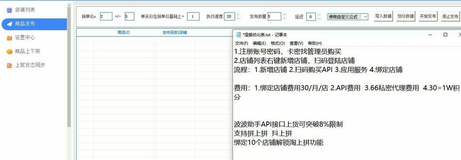Click the sidebar scroll-up arrow
The width and height of the screenshot is (461, 160).
coord(69,4)
